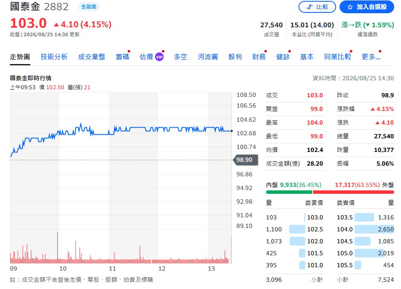
Task: Click the 均價 102.4 value
Action: pyautogui.click(x=315, y=150)
